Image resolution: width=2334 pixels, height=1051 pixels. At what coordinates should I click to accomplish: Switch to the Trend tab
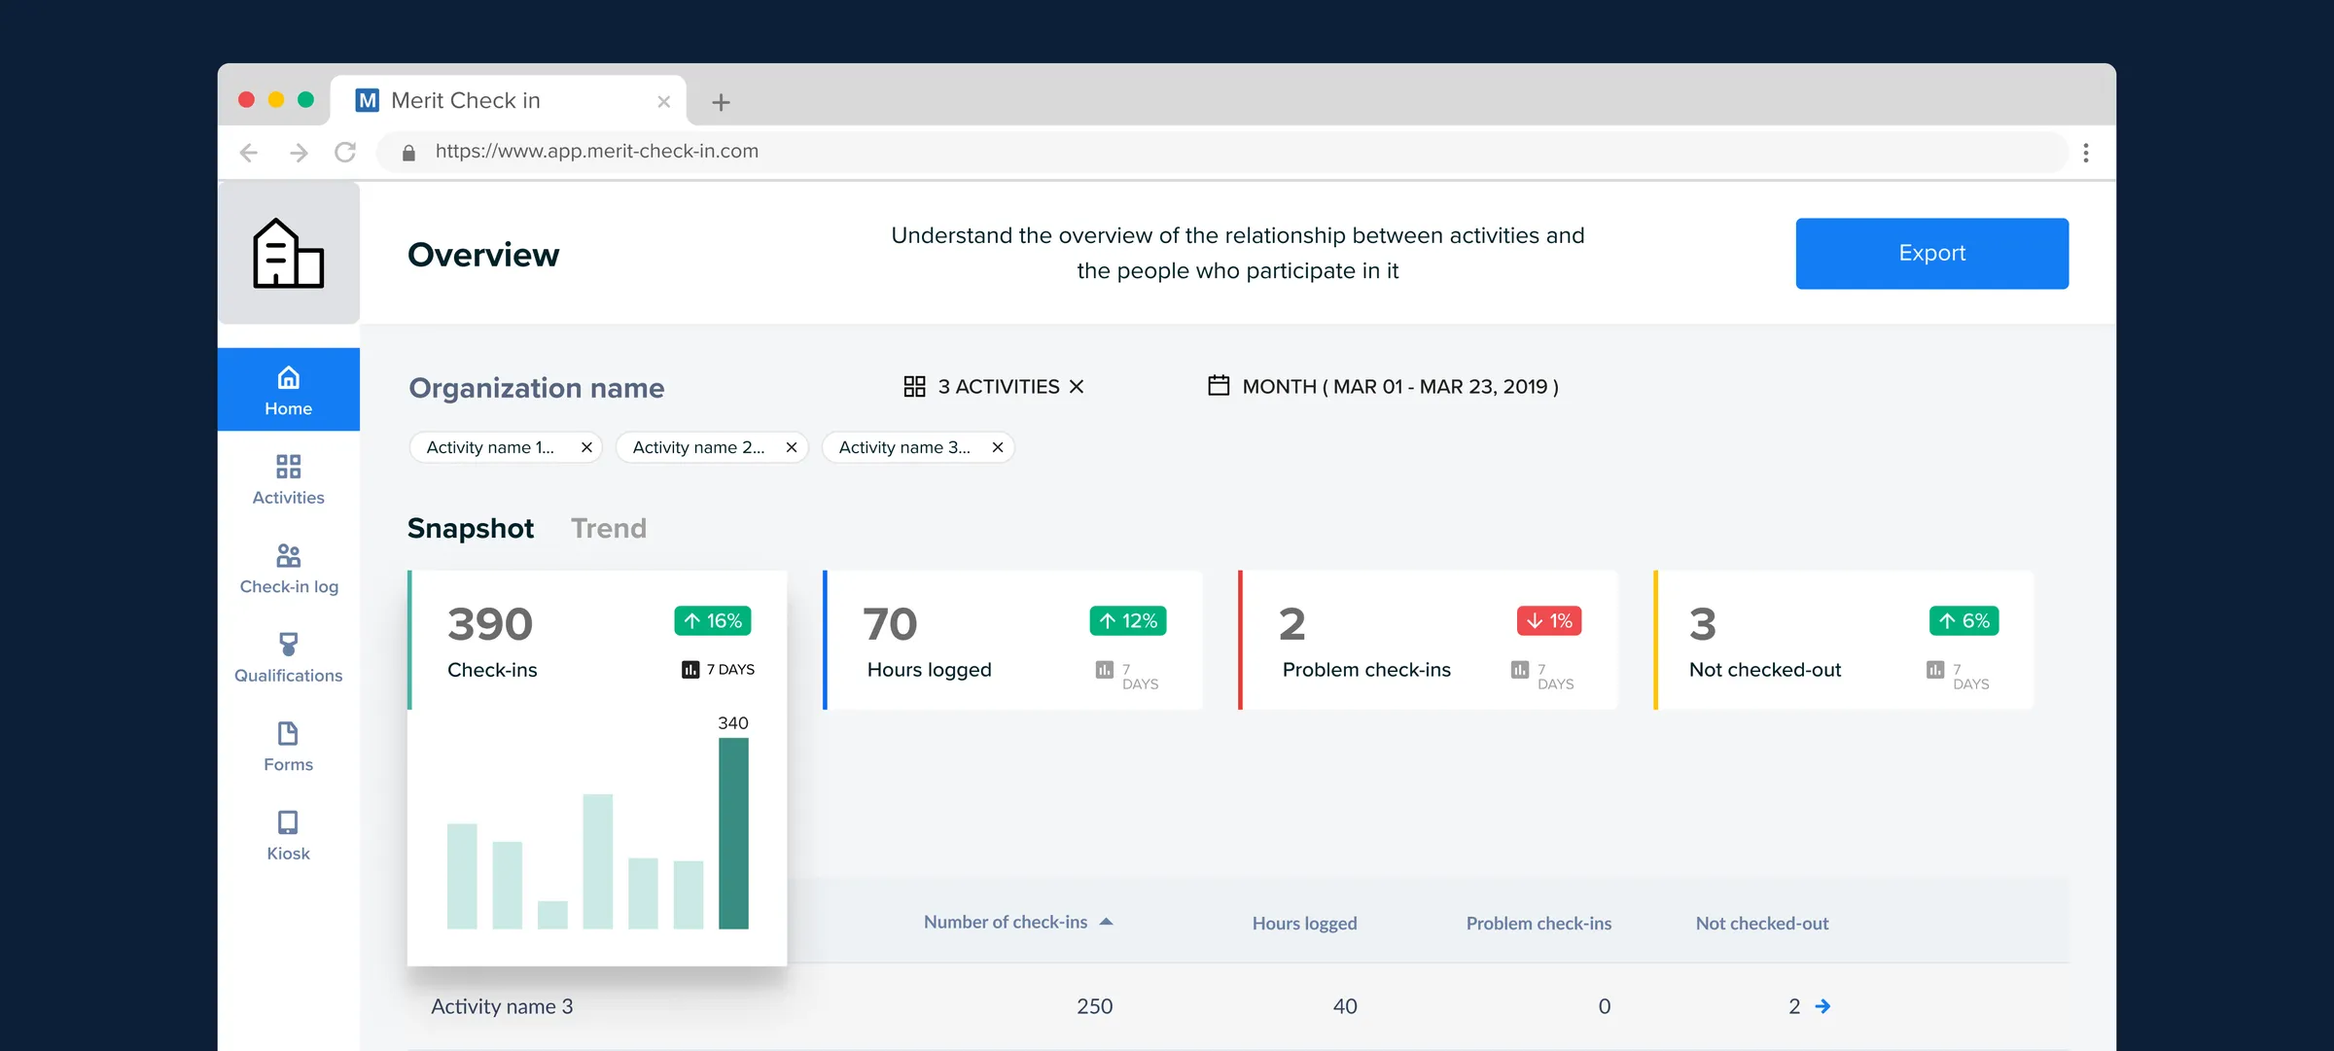coord(609,528)
